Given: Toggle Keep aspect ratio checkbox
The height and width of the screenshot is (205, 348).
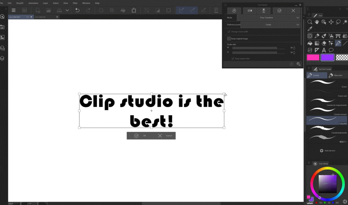Looking at the screenshot, I should point(233,59).
